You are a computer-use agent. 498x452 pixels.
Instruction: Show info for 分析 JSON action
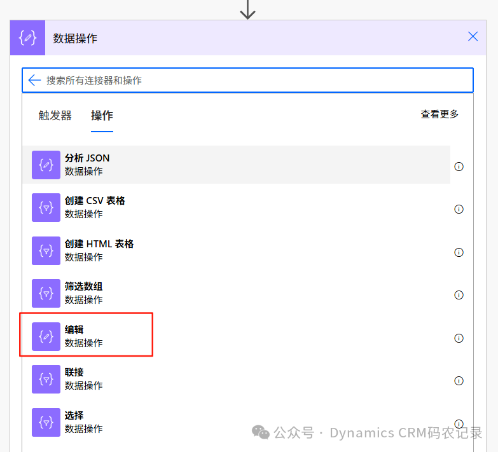(x=459, y=167)
